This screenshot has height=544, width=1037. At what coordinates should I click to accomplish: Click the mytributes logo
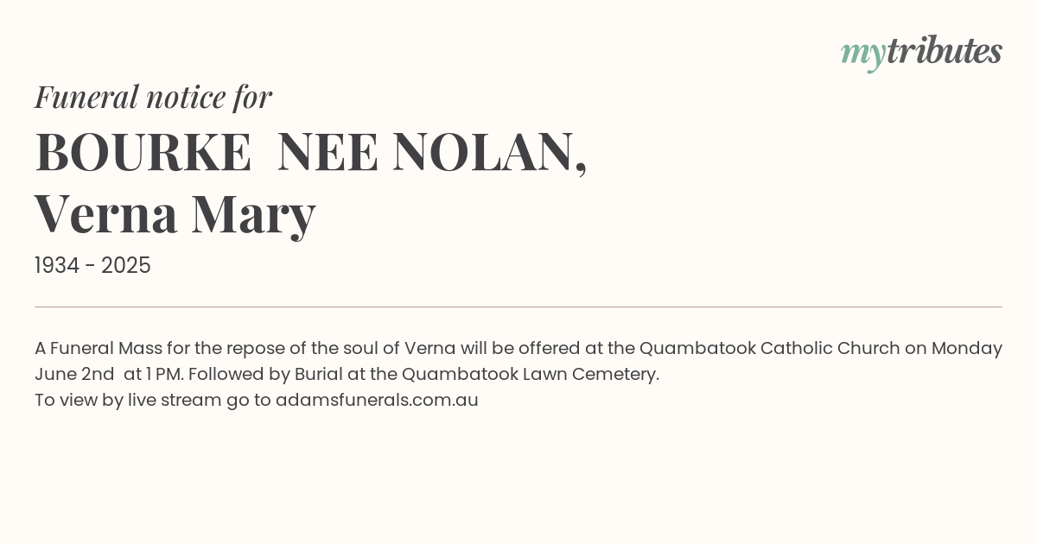coord(921,53)
